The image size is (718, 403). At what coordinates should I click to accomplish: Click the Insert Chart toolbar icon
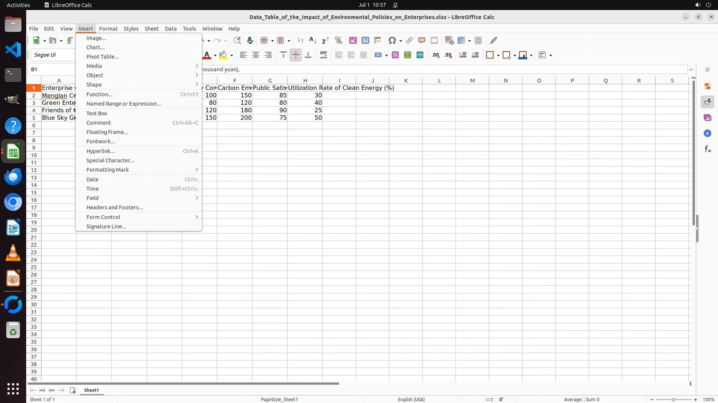[365, 40]
